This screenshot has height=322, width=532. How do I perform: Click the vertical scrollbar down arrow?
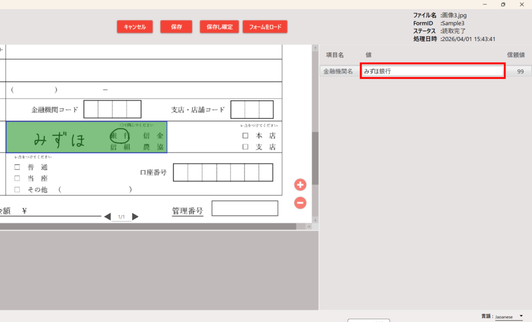coord(315,220)
